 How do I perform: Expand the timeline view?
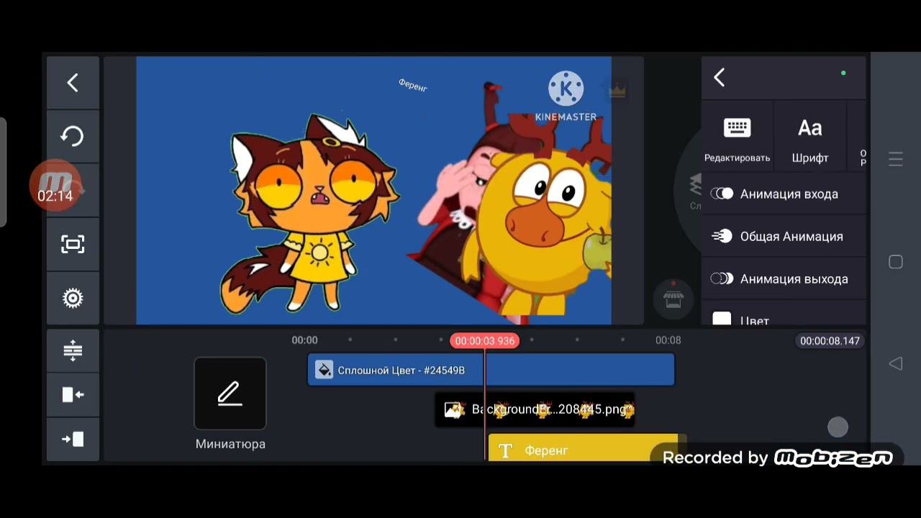coord(73,350)
